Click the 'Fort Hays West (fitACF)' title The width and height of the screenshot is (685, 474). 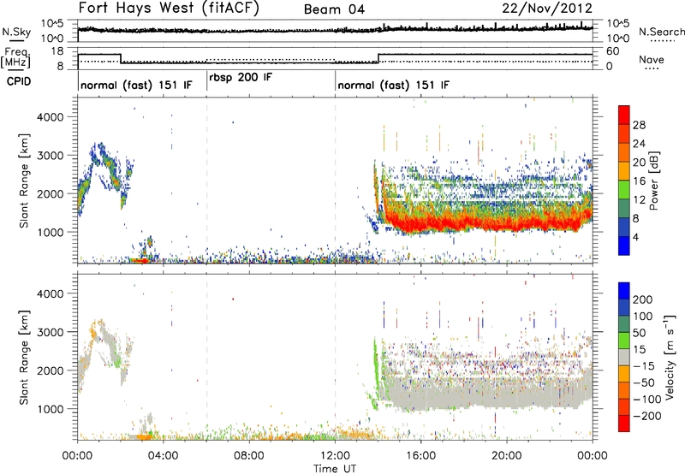coord(169,9)
